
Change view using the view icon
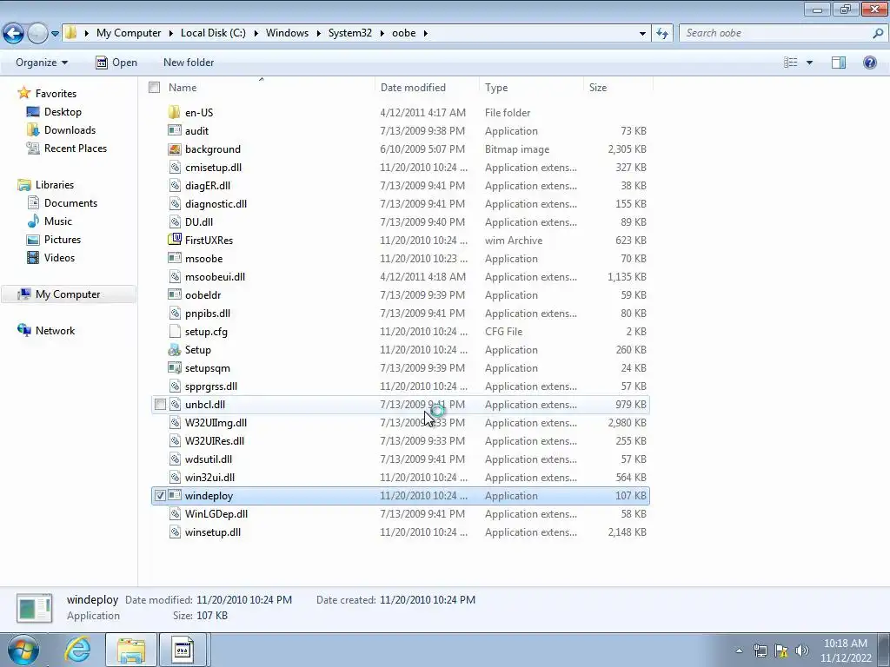(790, 63)
